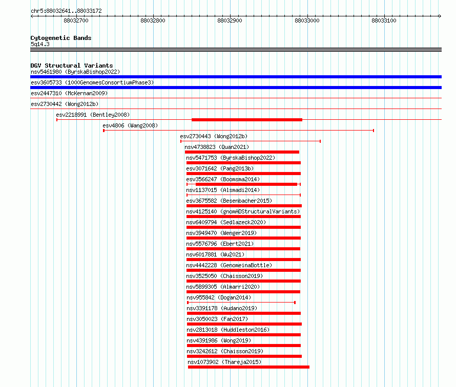This screenshot has height=387, width=456.
Task: Click ruler position label 88033000
Action: coord(307,20)
